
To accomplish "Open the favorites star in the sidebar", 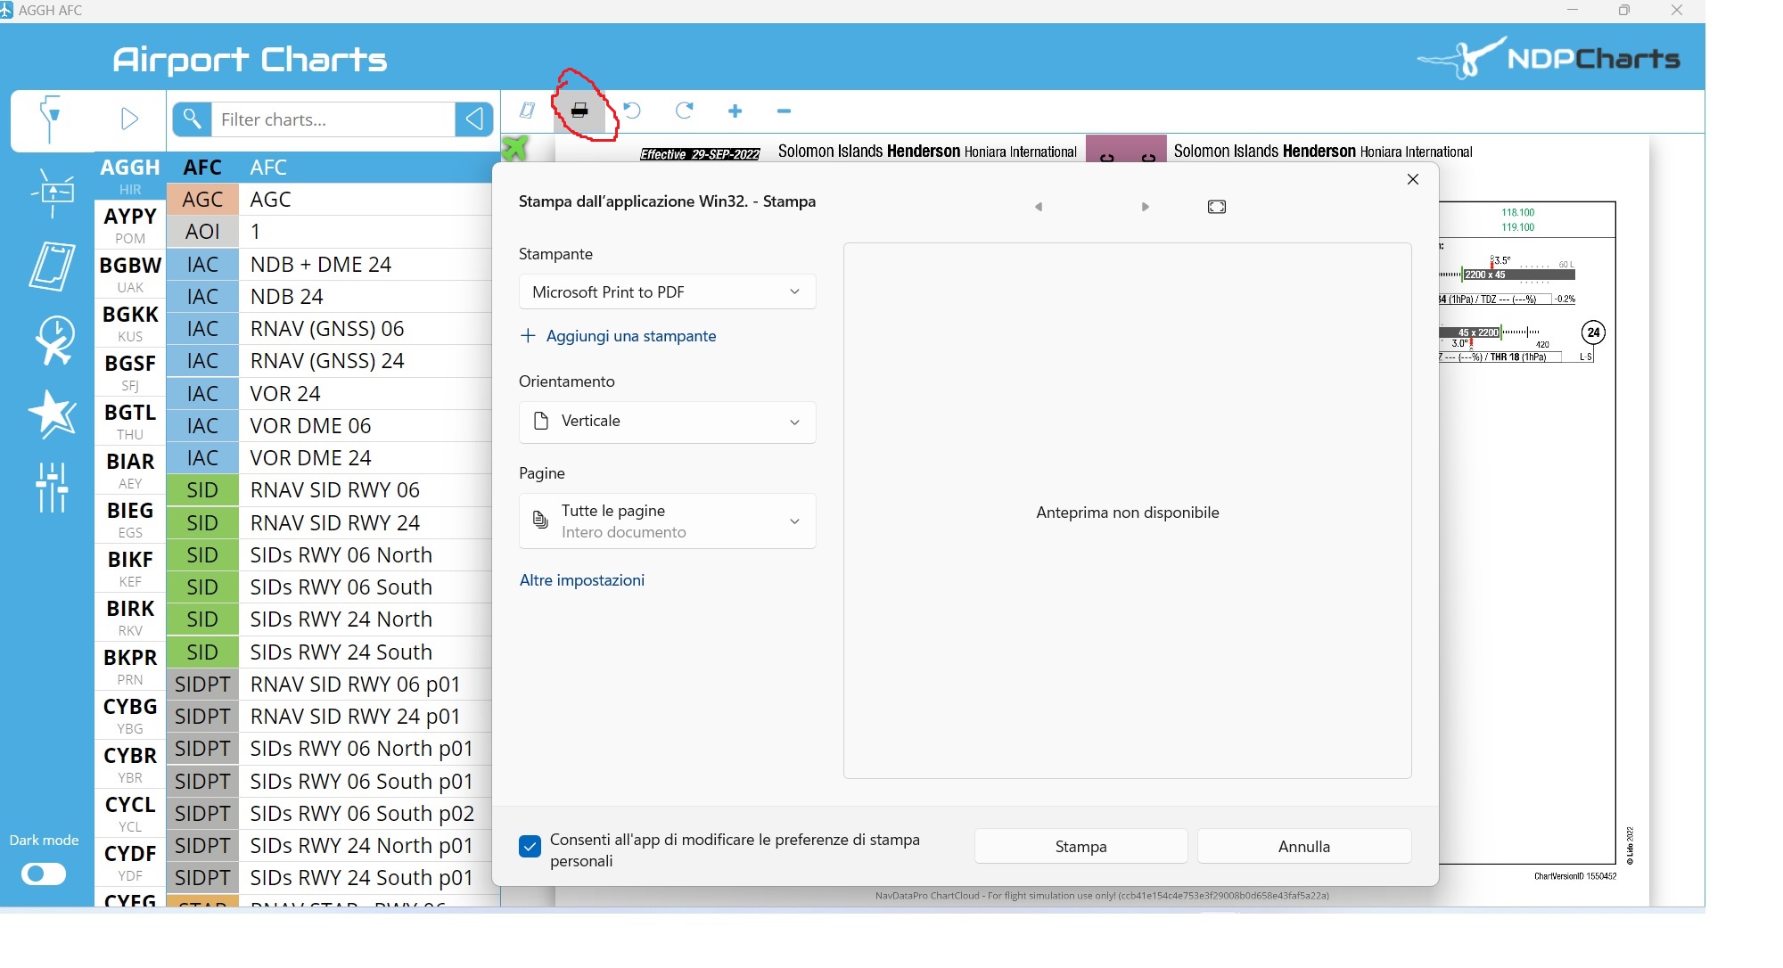I will [53, 414].
